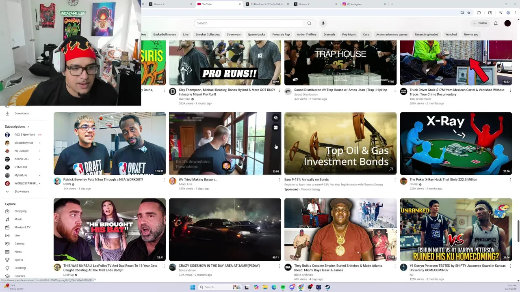Open File Explorer from the taskbar
520x292 pixels.
[265, 287]
